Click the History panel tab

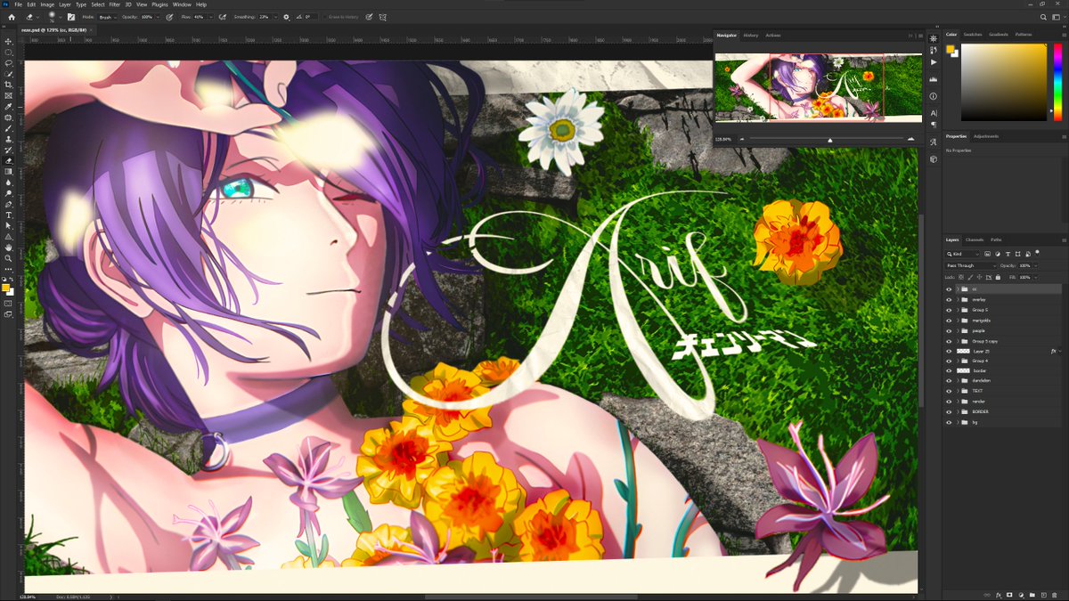click(753, 35)
